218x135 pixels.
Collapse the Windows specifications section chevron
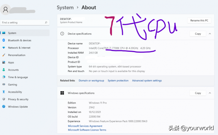210,93
